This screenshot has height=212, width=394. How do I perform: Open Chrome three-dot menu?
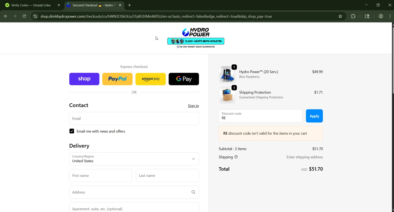[x=390, y=16]
